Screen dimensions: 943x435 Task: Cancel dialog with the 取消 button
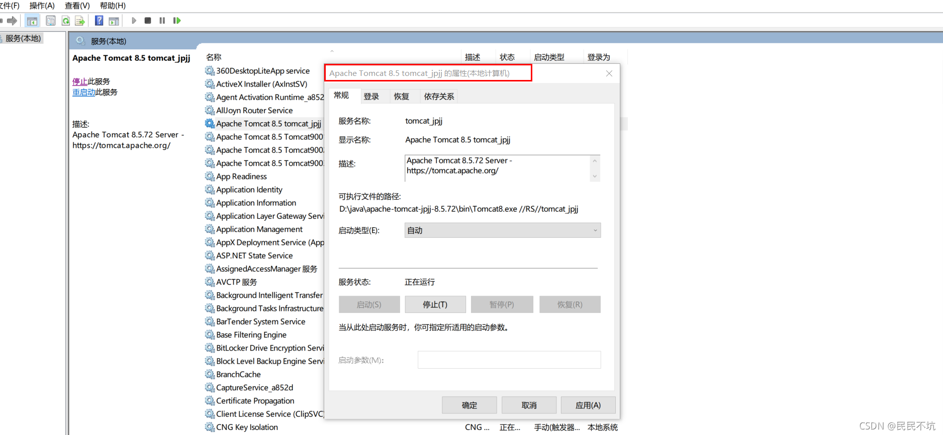pyautogui.click(x=529, y=405)
